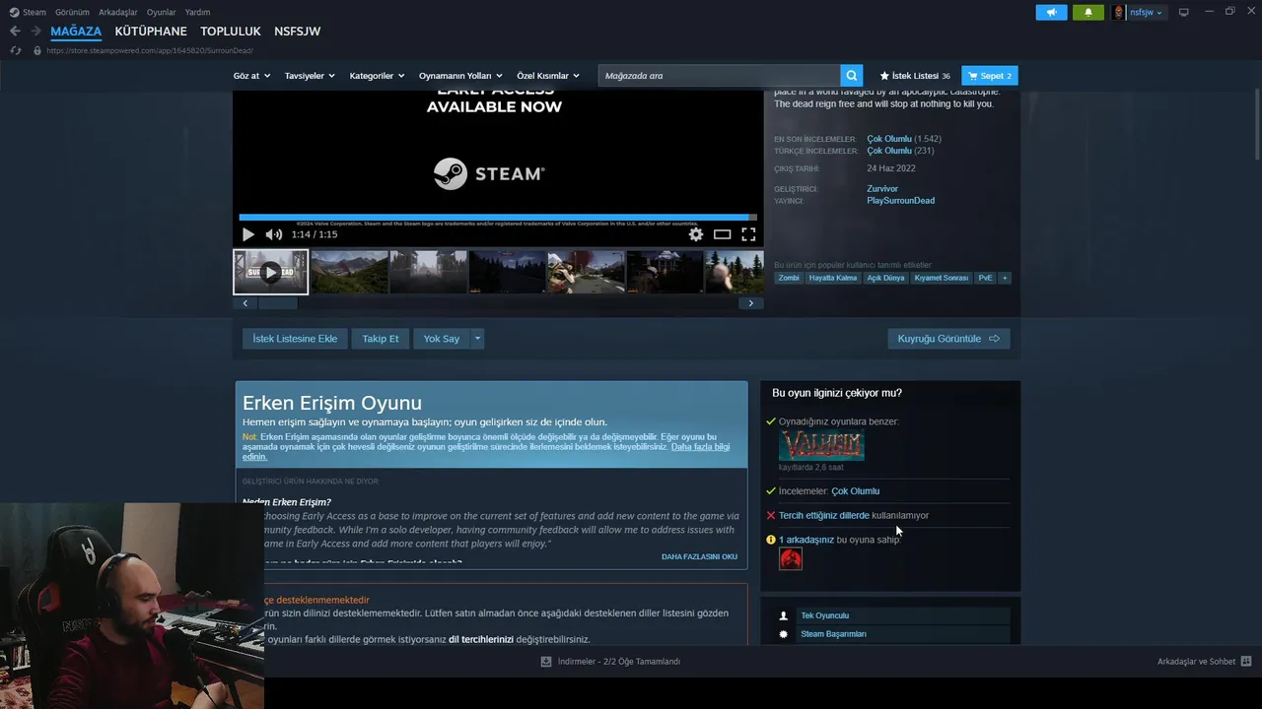Click the announcements megaphone icon
The height and width of the screenshot is (709, 1262).
click(1051, 12)
